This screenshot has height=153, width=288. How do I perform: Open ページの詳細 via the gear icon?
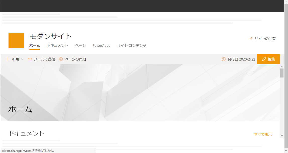pyautogui.click(x=61, y=59)
